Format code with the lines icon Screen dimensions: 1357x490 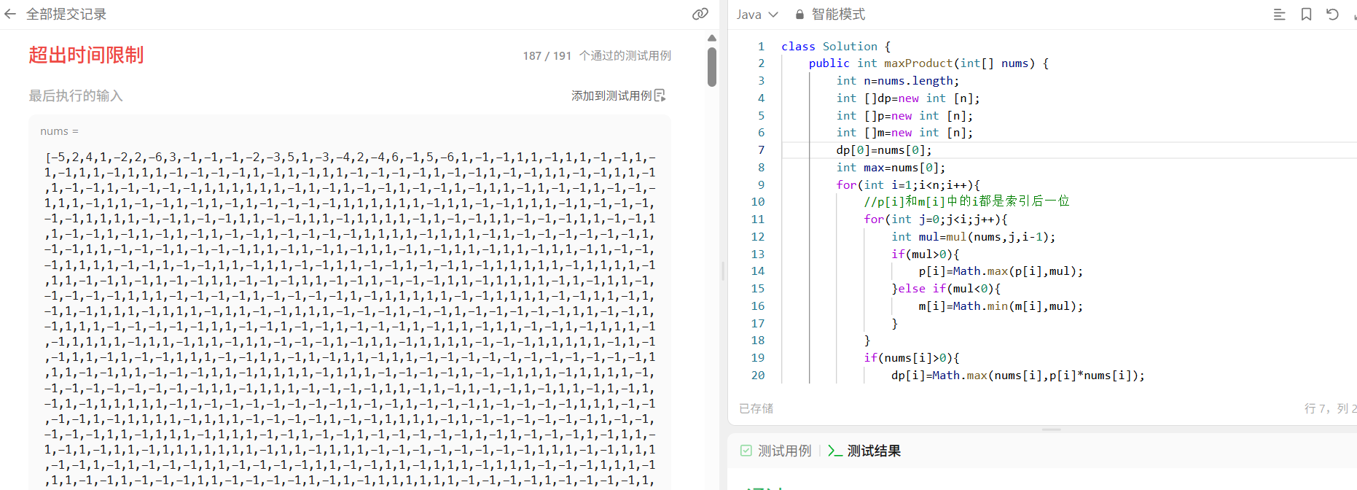coord(1279,14)
